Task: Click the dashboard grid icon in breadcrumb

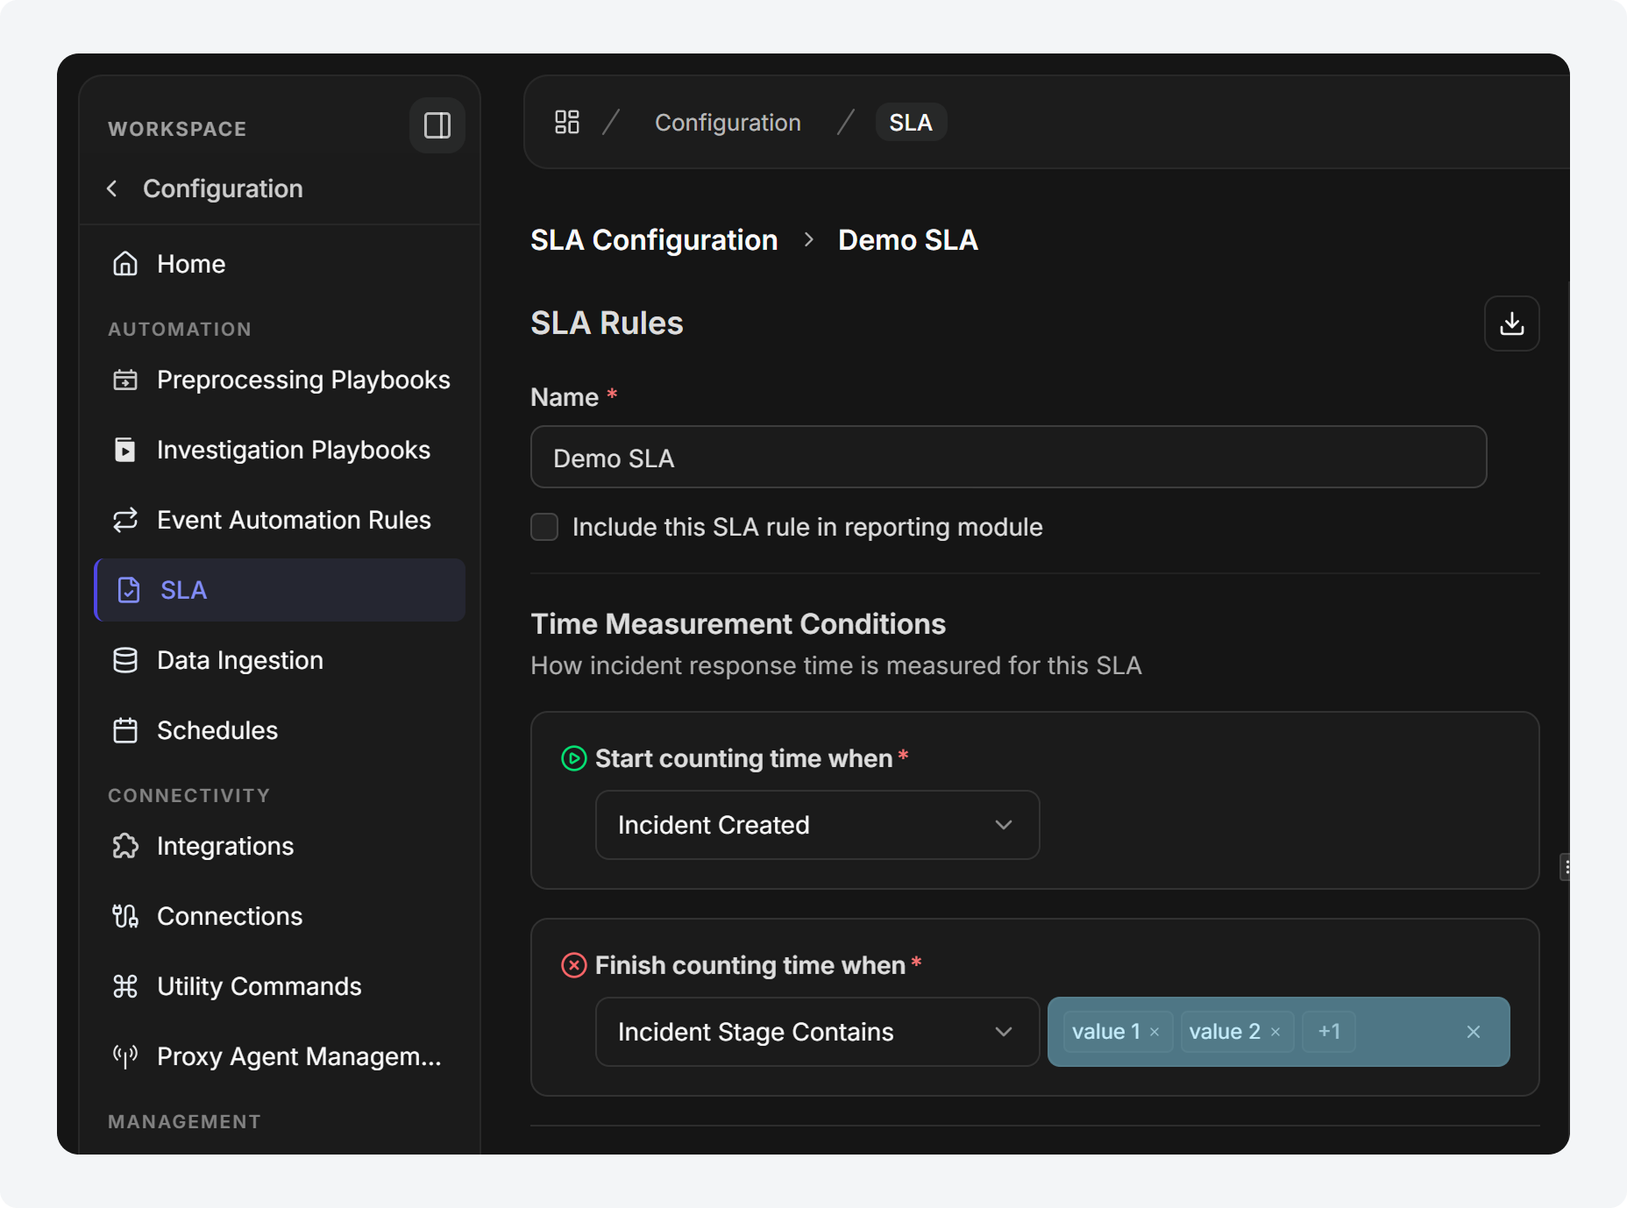Action: (x=567, y=122)
